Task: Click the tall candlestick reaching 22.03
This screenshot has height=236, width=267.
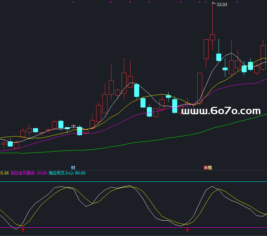Action: 212,37
